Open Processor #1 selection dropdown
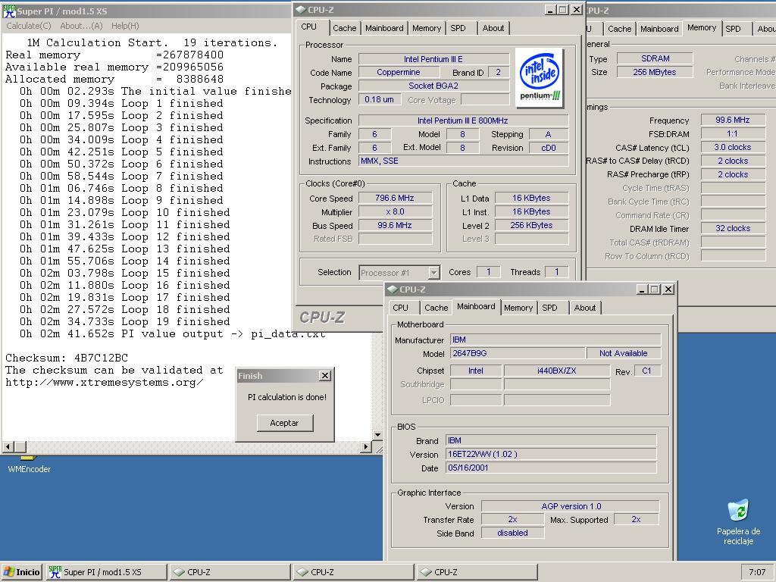 (x=433, y=273)
